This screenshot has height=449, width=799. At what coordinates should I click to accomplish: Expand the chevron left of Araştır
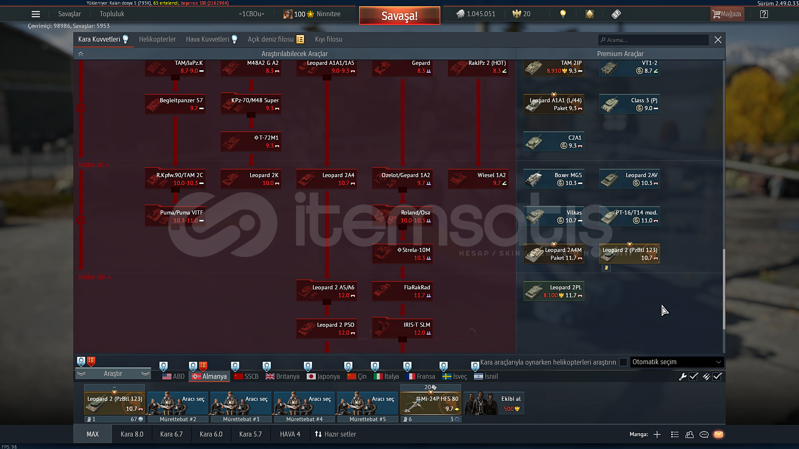pyautogui.click(x=82, y=374)
